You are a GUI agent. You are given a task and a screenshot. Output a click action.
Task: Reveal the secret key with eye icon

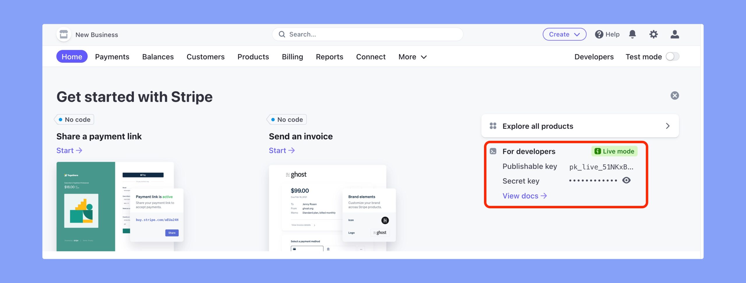tap(626, 180)
